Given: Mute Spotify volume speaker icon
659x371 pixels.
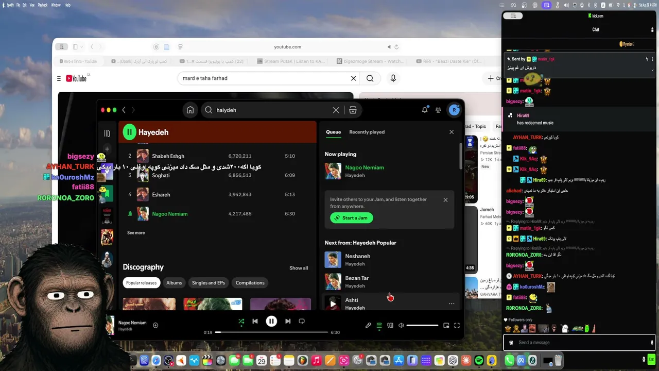Looking at the screenshot, I should click(x=401, y=325).
